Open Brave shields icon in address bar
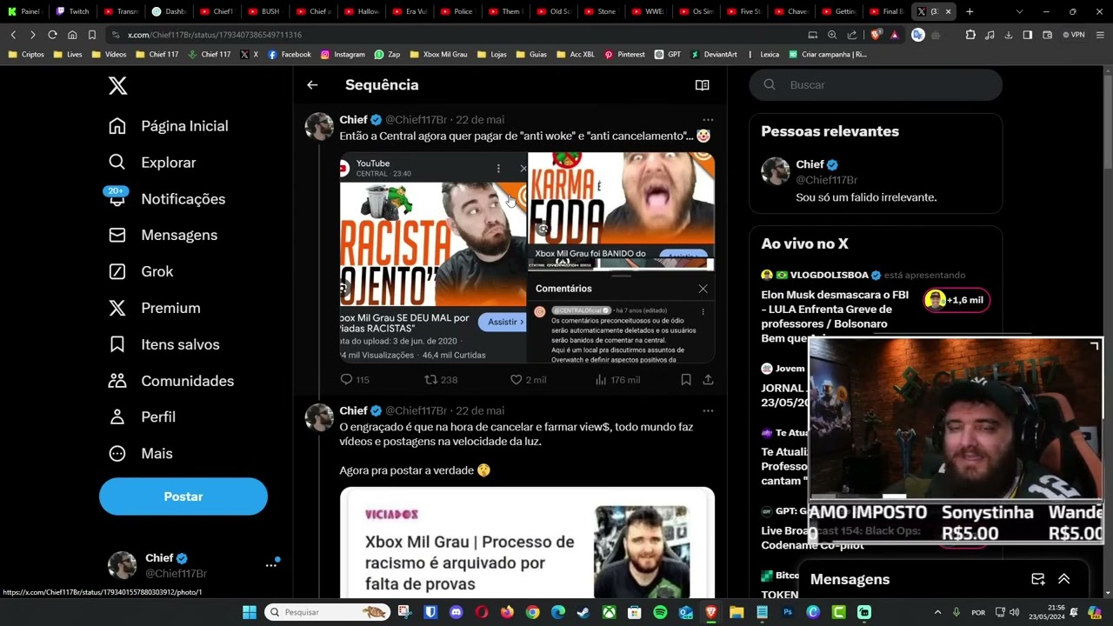The image size is (1113, 626). (876, 35)
